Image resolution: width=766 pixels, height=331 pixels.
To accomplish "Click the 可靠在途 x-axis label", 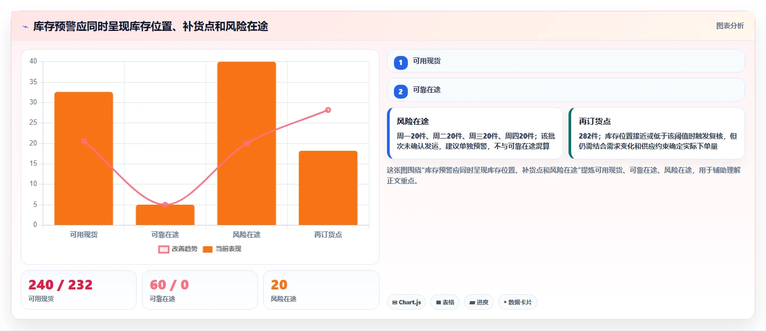I will coord(165,235).
